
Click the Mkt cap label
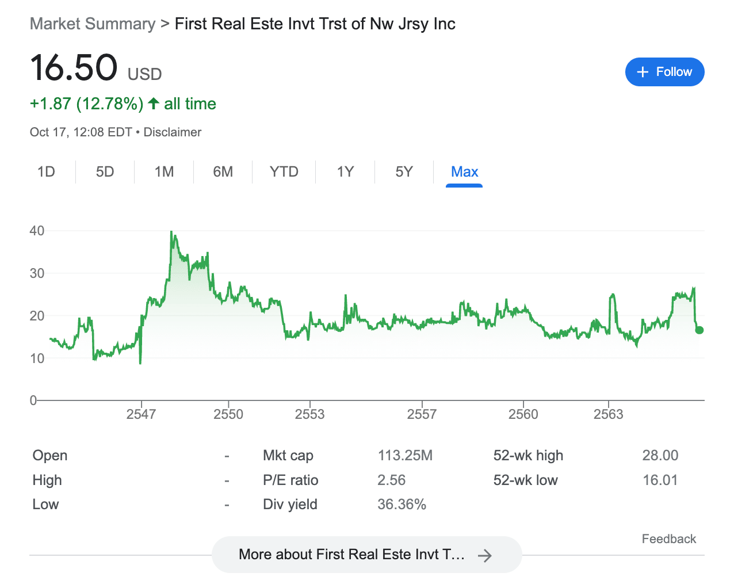[288, 456]
